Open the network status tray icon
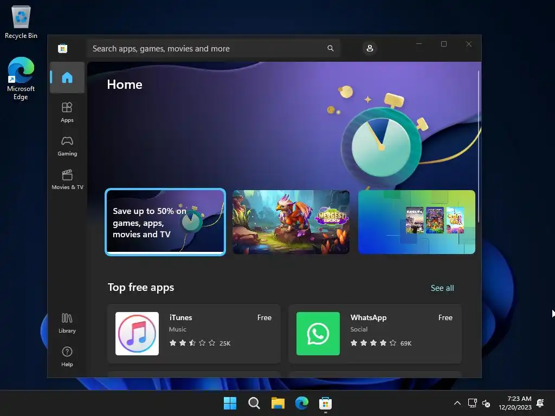555x416 pixels. (x=472, y=403)
